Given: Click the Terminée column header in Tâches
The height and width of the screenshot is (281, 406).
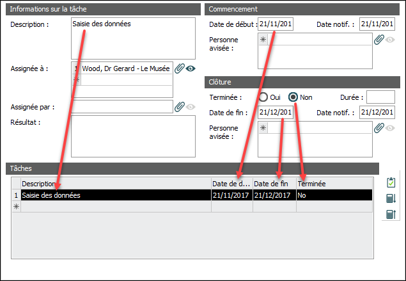Looking at the screenshot, I should [332, 184].
